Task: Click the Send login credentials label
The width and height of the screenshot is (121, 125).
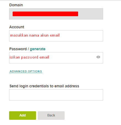Action: click(44, 86)
